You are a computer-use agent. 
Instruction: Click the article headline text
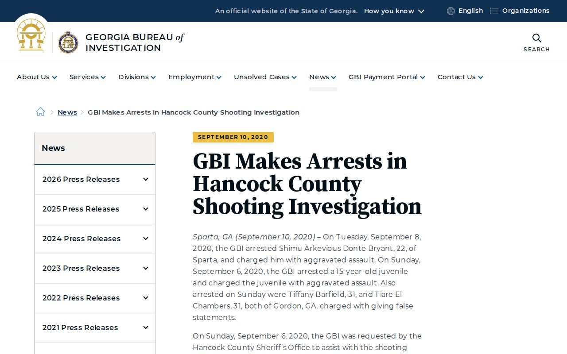(307, 184)
